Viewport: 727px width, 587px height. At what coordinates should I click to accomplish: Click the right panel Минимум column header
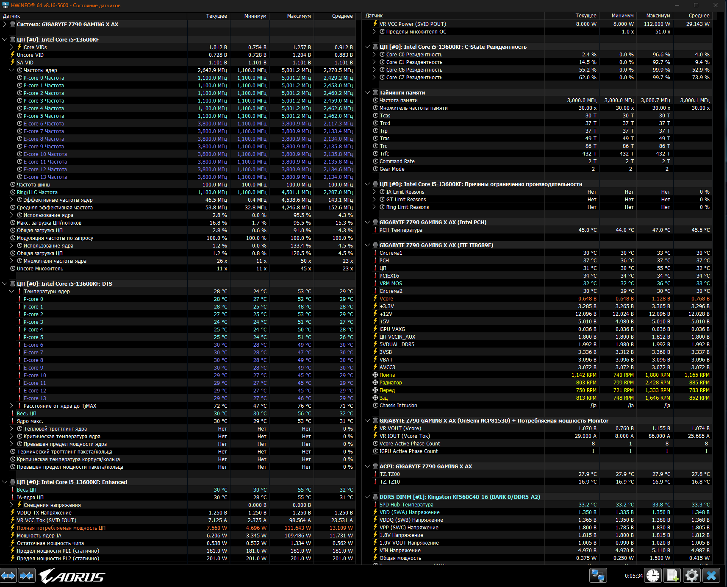click(618, 16)
